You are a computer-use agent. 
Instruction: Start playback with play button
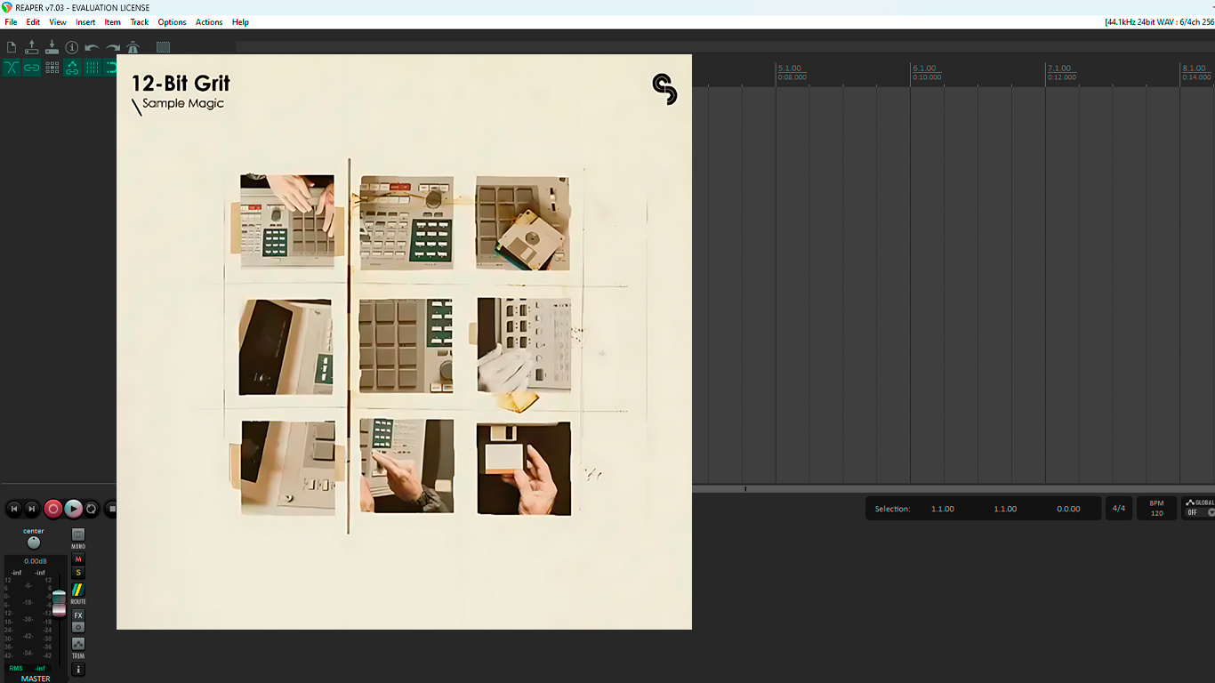pos(73,509)
